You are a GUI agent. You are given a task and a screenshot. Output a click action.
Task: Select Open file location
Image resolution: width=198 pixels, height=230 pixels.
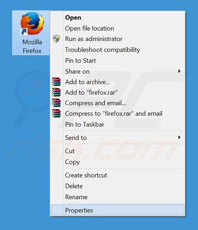[89, 28]
